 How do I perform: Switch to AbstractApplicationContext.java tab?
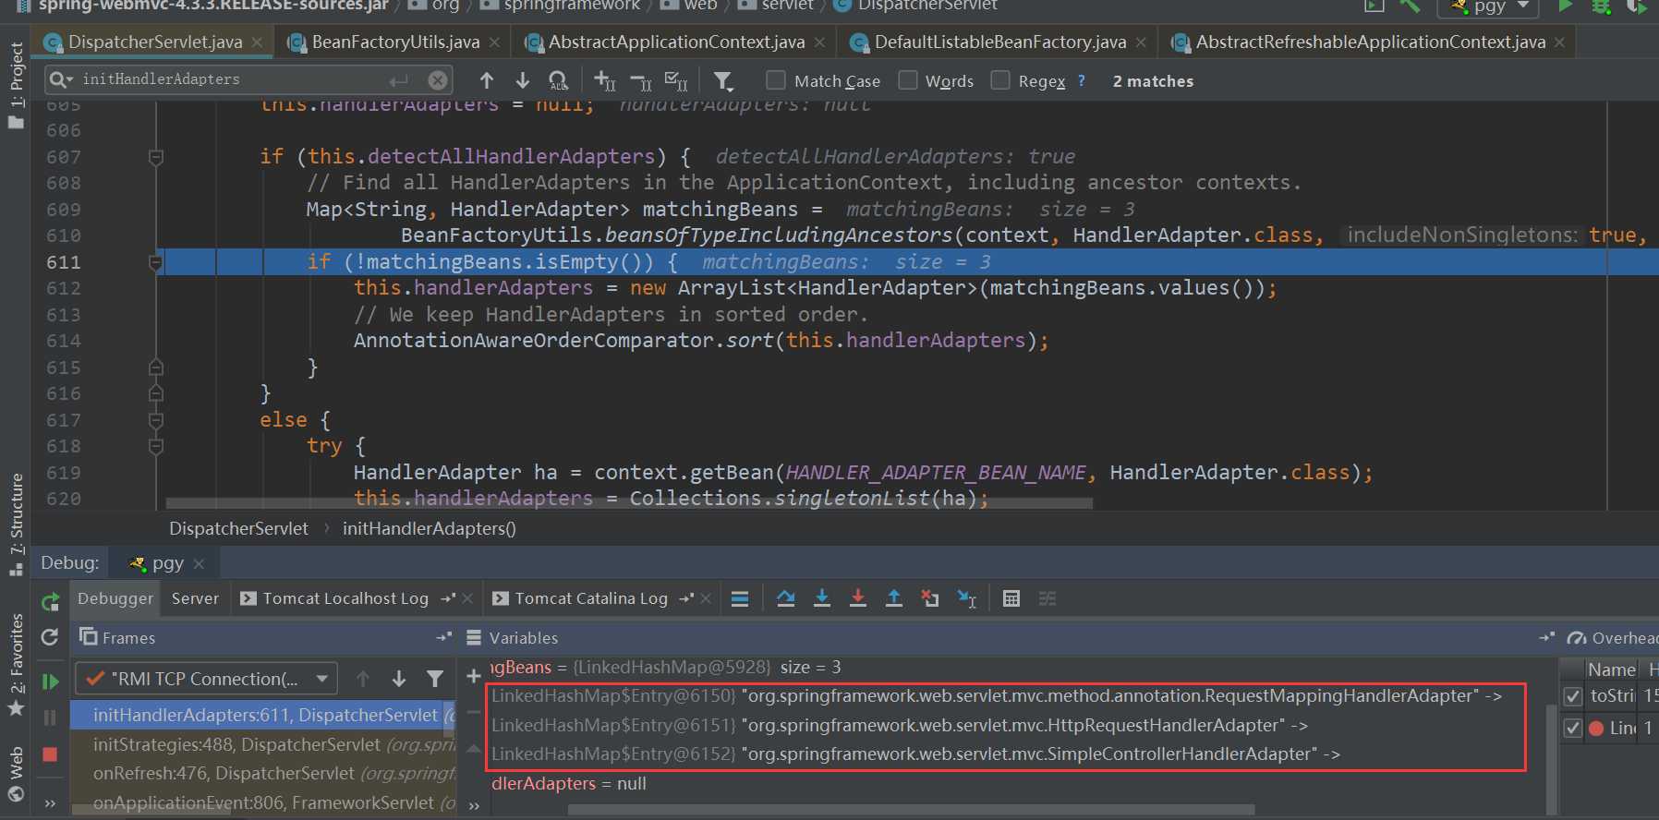(675, 42)
